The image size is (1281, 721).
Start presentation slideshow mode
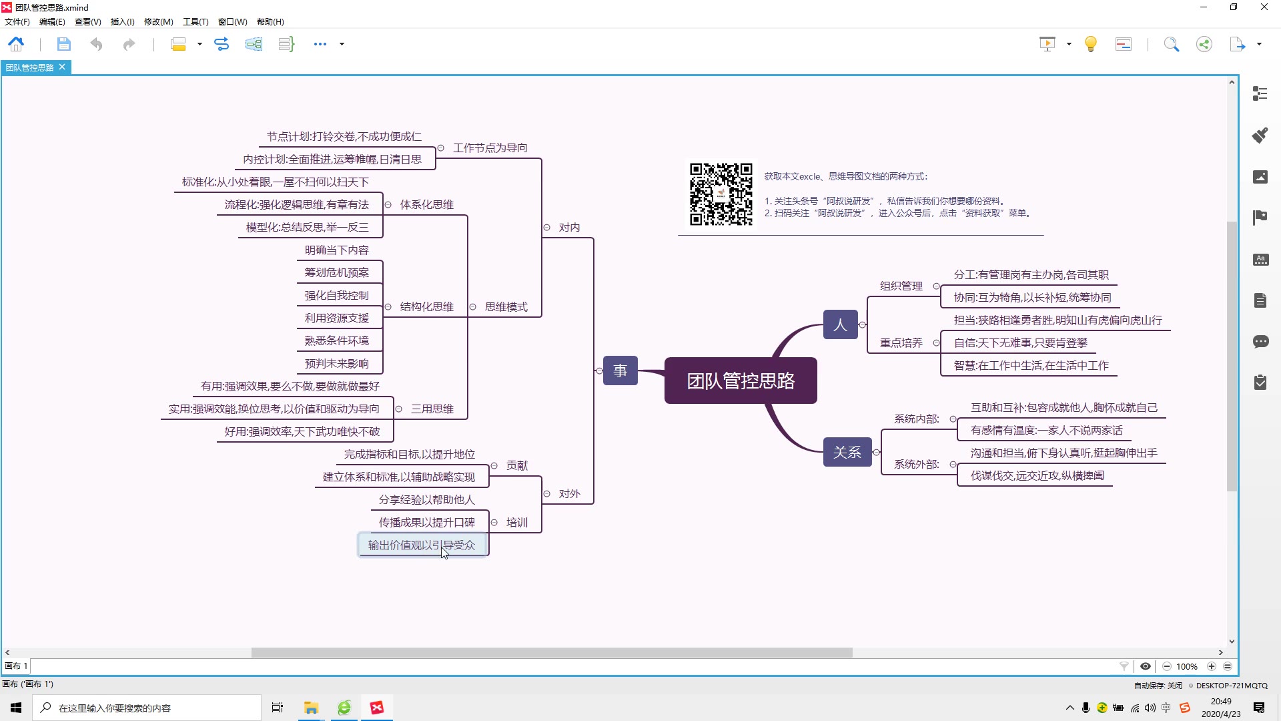click(1047, 44)
